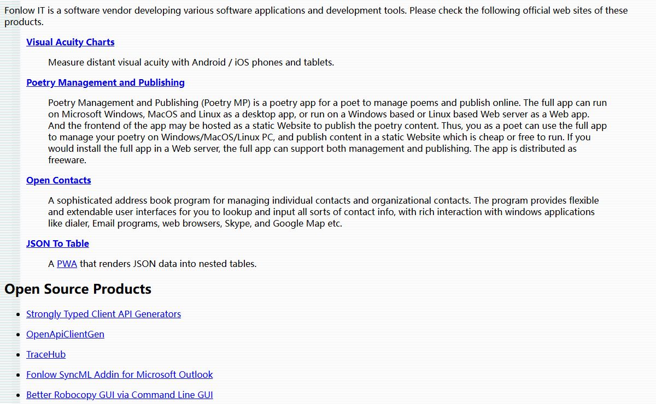Image resolution: width=656 pixels, height=404 pixels.
Task: Visit Better Robocopy GUI via Command Line GUI
Action: (119, 395)
